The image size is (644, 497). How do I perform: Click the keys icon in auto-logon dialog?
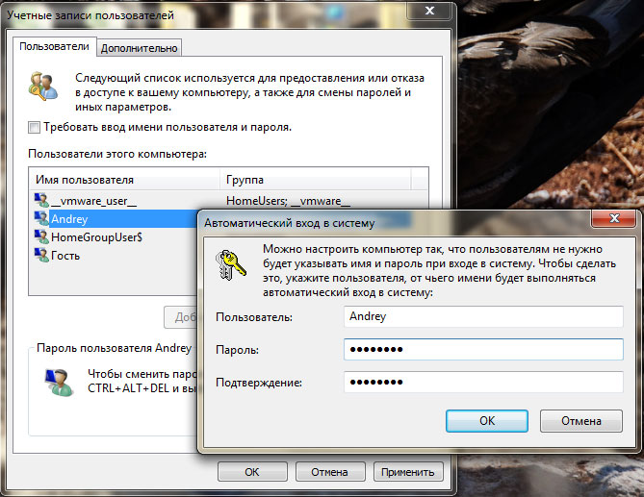pos(230,265)
